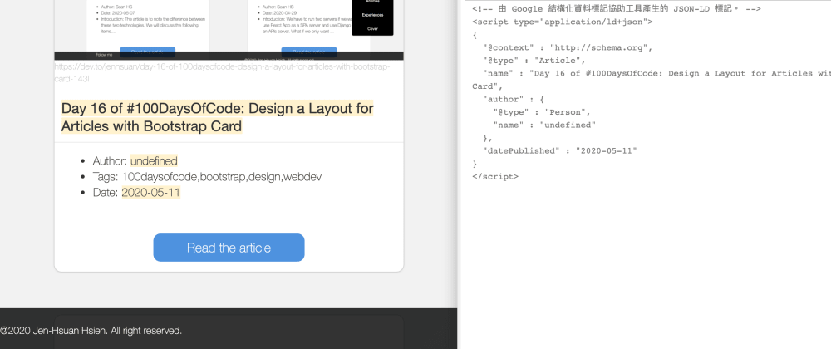Screen dimensions: 831x349
Task: Click the small blue button in left preview card
Action: [147, 52]
